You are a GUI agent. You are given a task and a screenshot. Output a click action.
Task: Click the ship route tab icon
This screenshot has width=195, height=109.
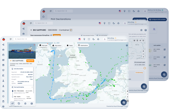click(x=12, y=103)
